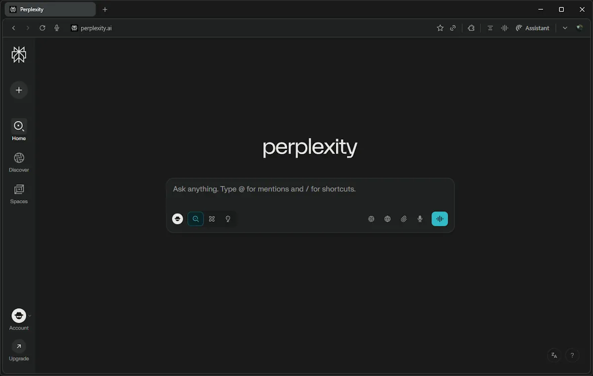Screen dimensions: 593x376
Task: Select the Perplexity browser tab
Action: pos(50,9)
